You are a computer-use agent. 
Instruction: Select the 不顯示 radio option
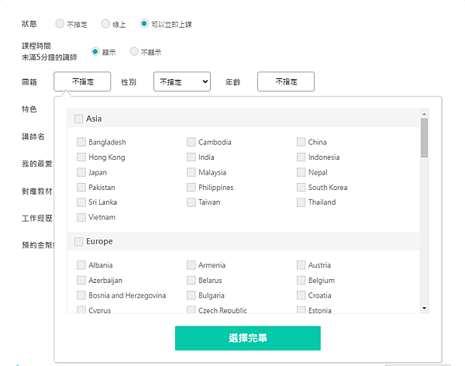[x=134, y=52]
